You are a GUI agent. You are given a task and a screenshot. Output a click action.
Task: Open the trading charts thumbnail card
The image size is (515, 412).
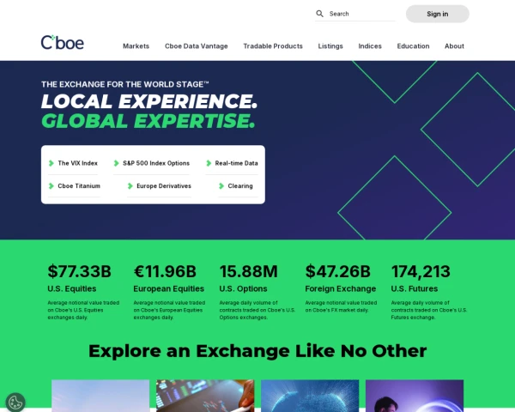point(205,396)
